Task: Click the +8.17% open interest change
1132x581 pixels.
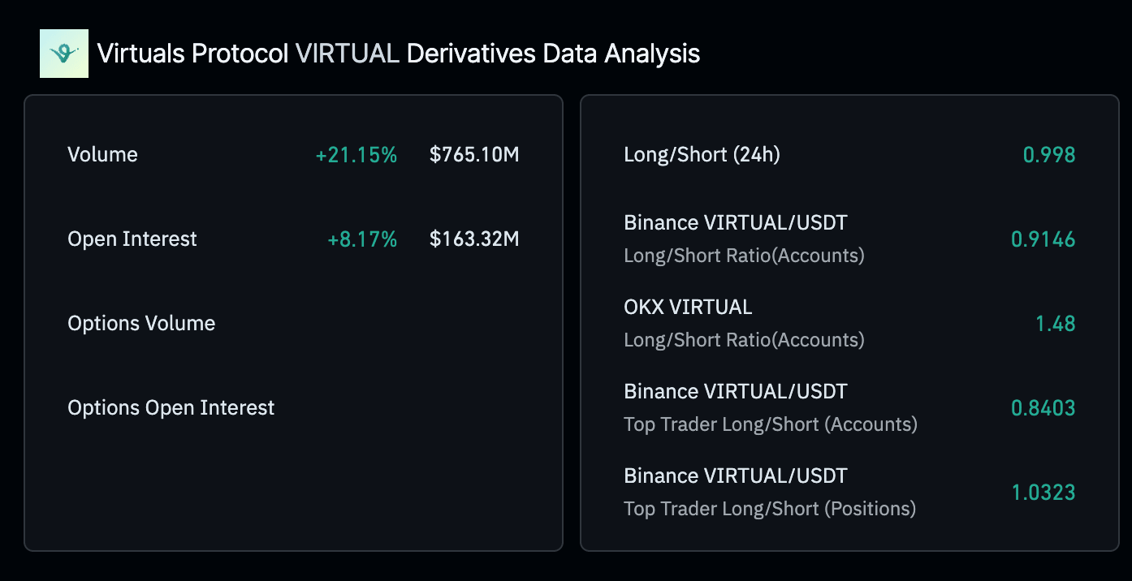Action: pyautogui.click(x=362, y=239)
